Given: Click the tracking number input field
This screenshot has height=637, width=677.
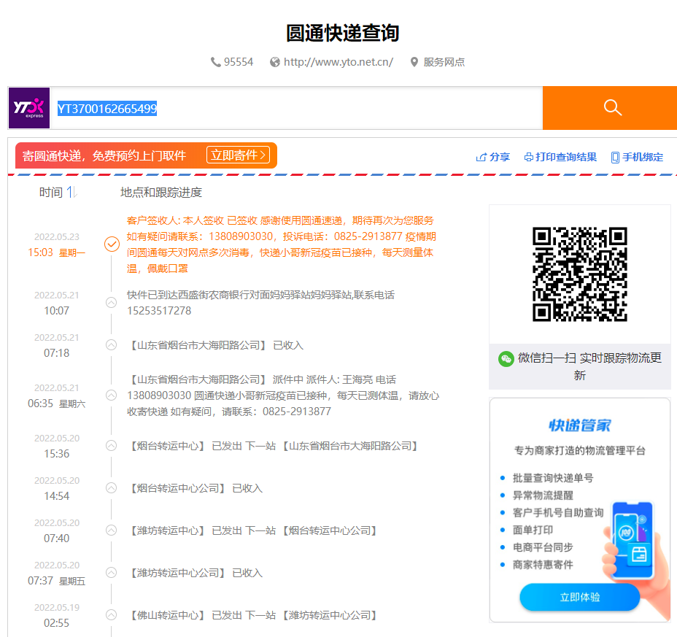Looking at the screenshot, I should click(296, 108).
